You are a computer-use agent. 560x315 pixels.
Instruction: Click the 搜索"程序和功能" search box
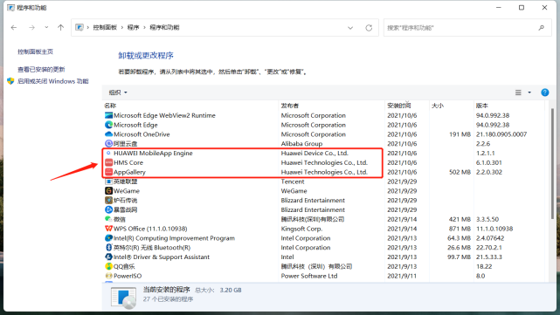pyautogui.click(x=467, y=27)
